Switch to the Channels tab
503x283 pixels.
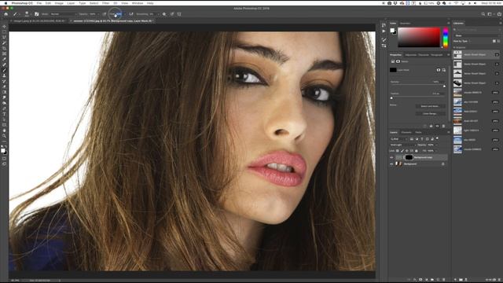(406, 133)
